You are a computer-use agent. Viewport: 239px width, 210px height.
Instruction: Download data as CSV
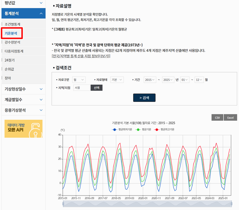pos(217,117)
